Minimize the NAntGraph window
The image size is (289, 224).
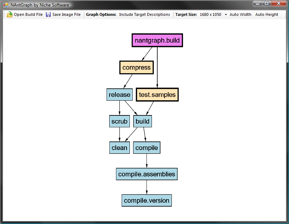pos(258,4)
